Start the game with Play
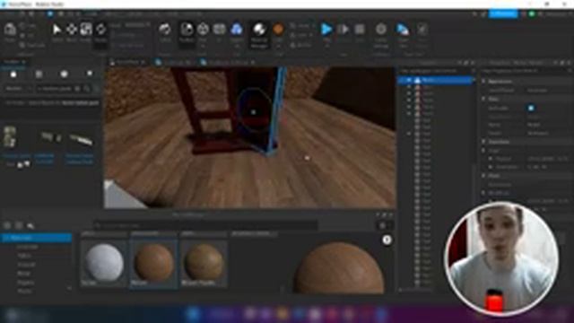The width and height of the screenshot is (574, 323). (326, 29)
